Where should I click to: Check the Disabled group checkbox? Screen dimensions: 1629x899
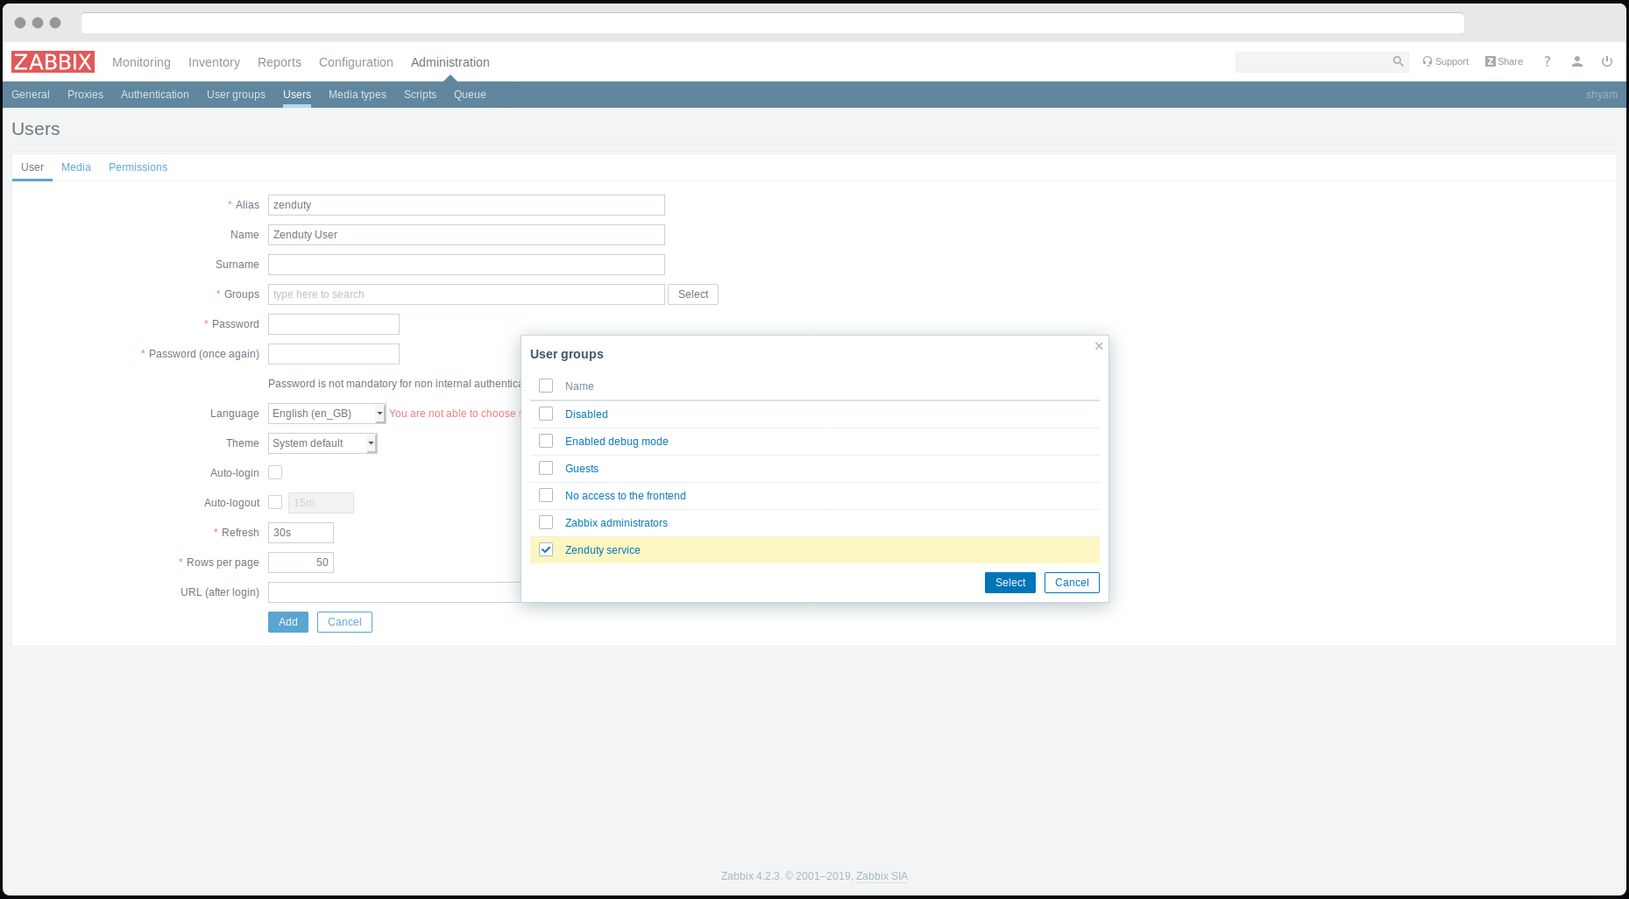click(546, 414)
